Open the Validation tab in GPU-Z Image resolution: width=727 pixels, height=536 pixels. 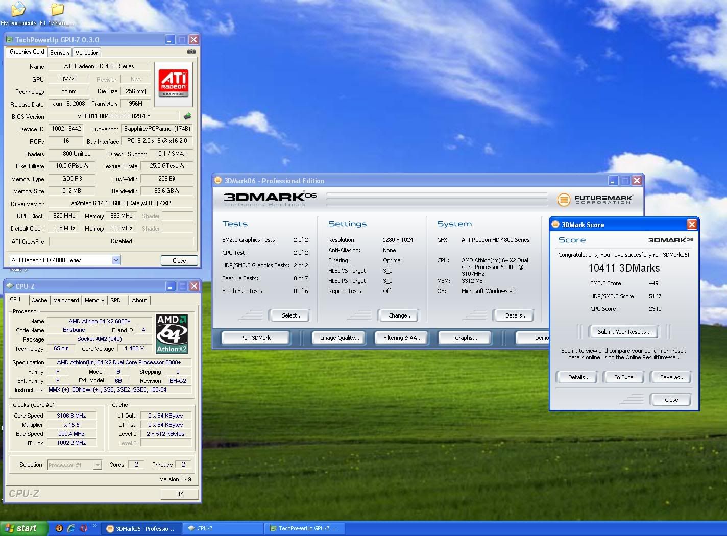click(x=87, y=52)
